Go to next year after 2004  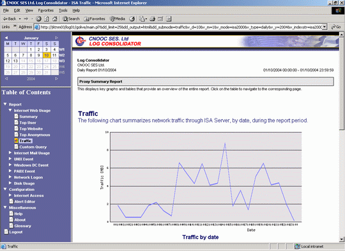tap(56, 79)
